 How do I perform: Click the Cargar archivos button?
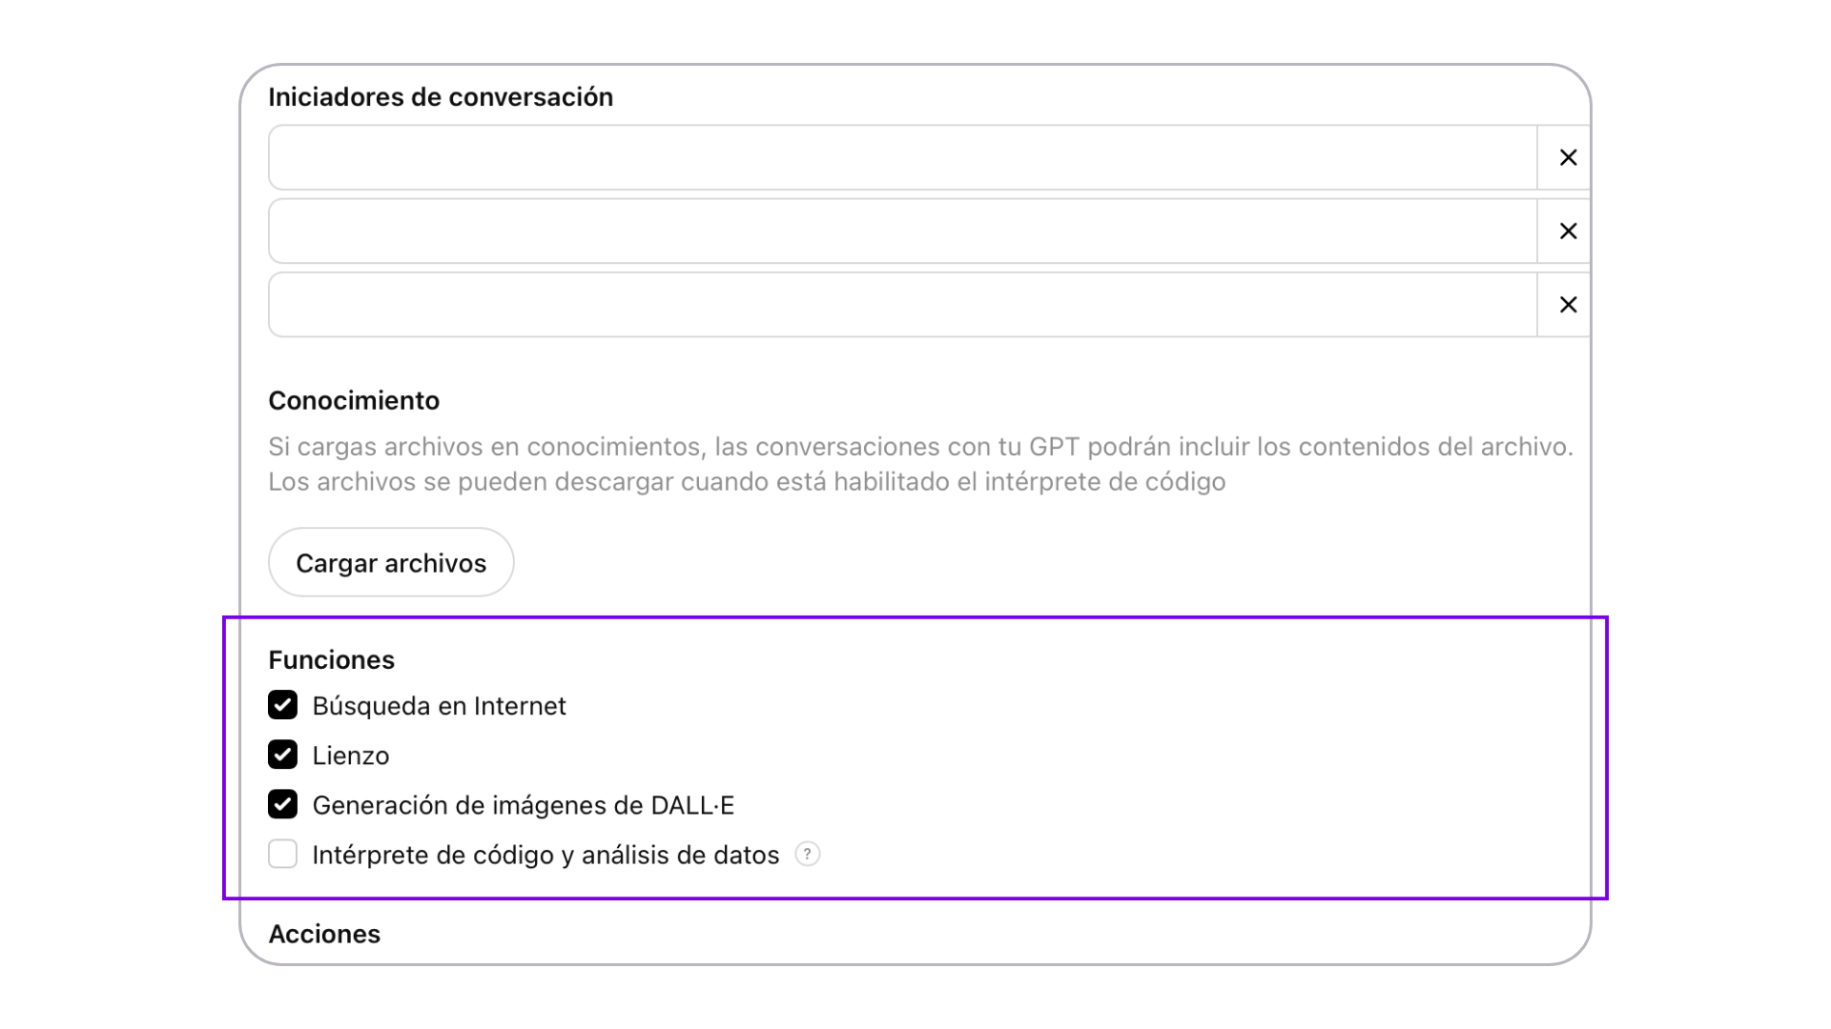(x=391, y=562)
